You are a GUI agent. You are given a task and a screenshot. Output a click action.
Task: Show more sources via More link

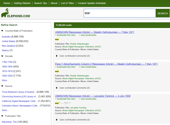tap(5, 110)
